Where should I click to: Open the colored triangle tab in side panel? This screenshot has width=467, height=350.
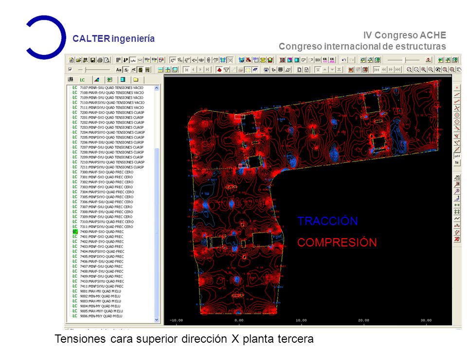(96, 80)
